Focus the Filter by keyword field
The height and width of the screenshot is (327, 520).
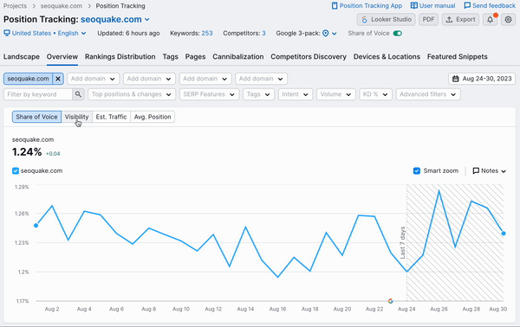(38, 94)
